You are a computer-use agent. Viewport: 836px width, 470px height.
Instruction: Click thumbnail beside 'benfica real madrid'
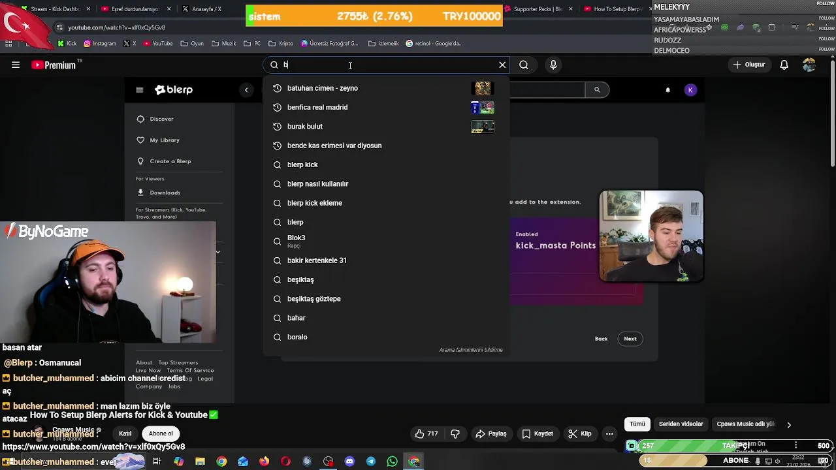483,107
